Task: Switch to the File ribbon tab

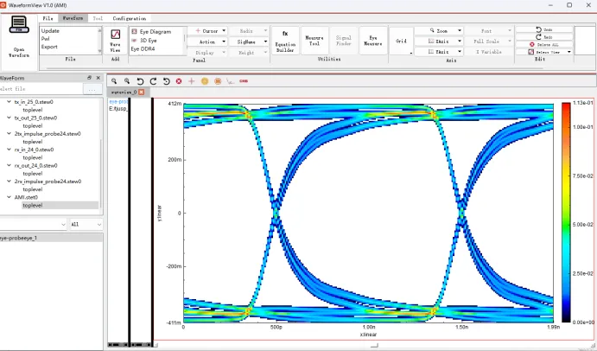Action: 48,18
